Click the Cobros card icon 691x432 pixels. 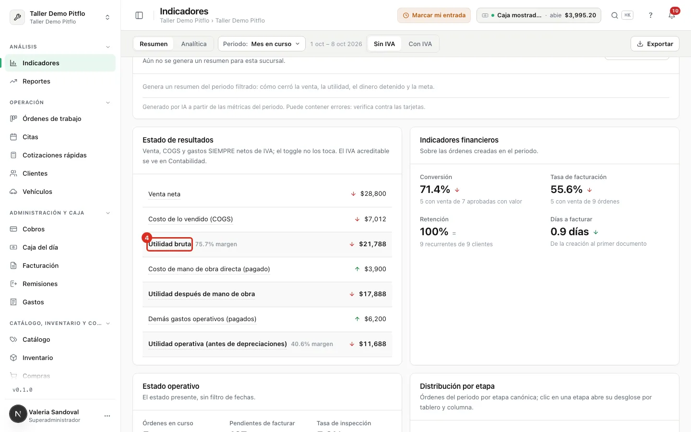click(13, 229)
